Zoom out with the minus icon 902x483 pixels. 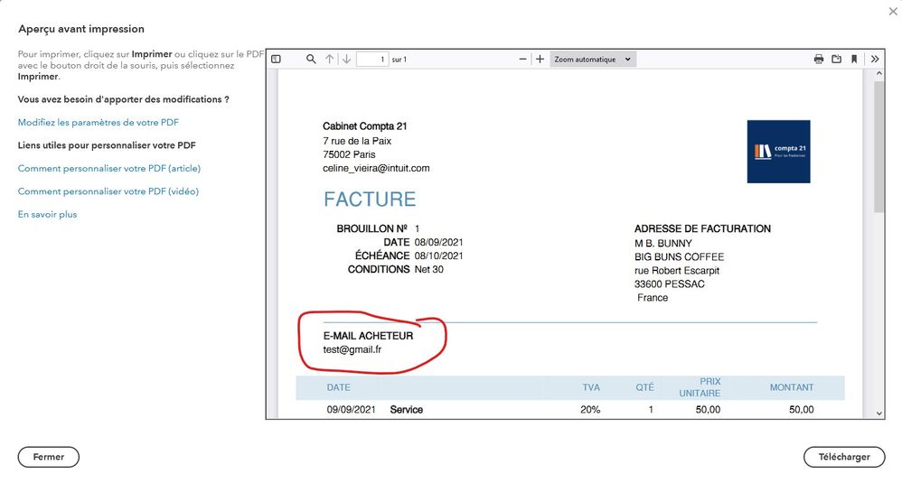[x=522, y=60]
